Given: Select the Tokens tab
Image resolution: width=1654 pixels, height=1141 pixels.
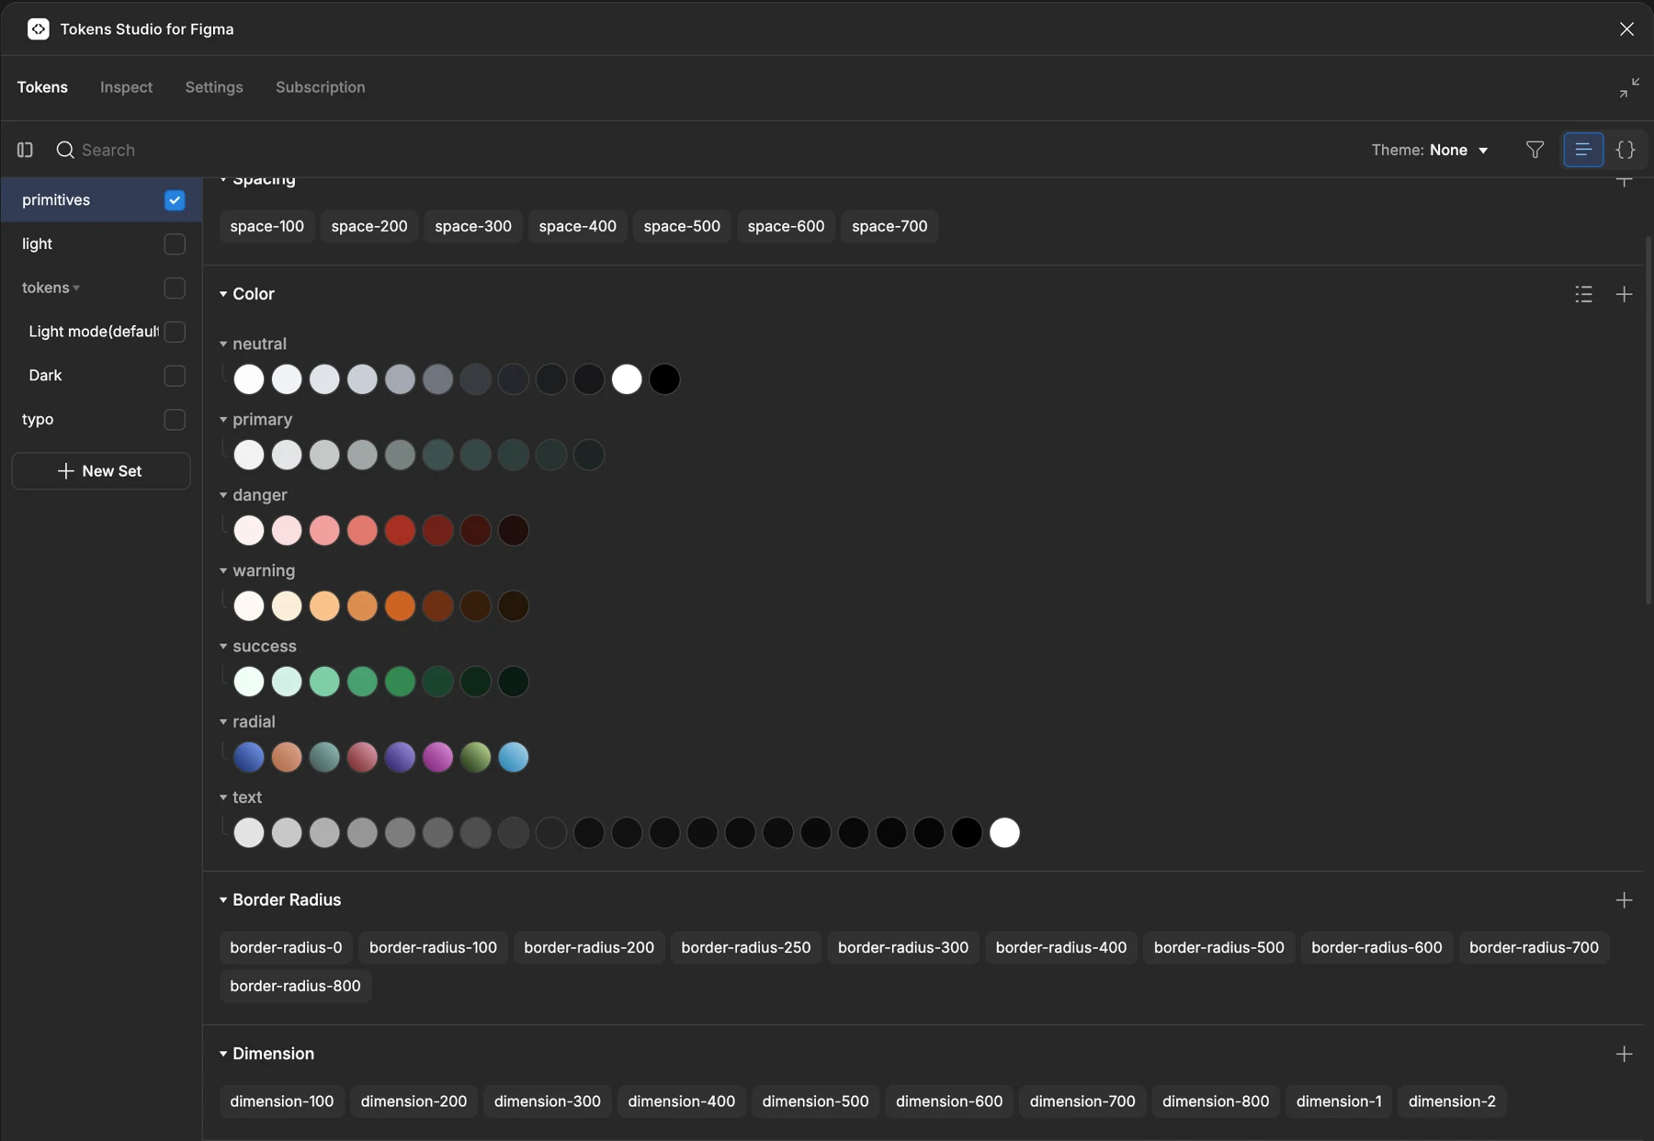Looking at the screenshot, I should [x=42, y=87].
